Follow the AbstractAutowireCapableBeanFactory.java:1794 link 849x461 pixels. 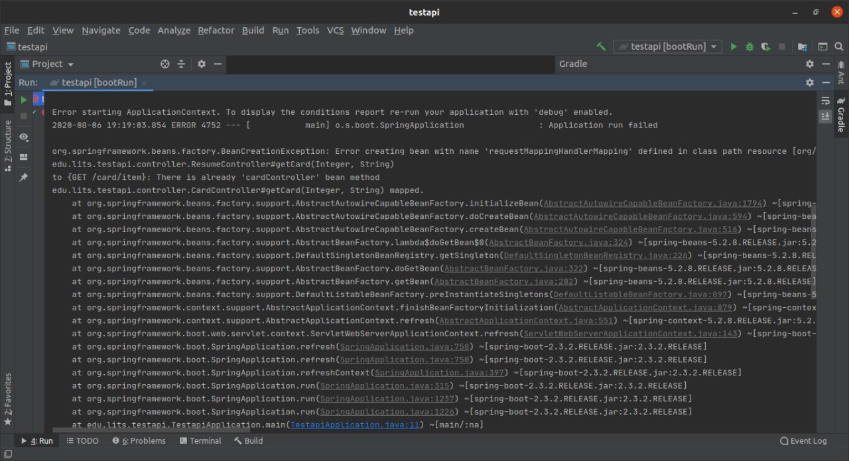coord(654,204)
